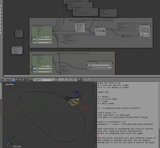Pick object with eyedropper in lower evaluator node

click(51, 66)
